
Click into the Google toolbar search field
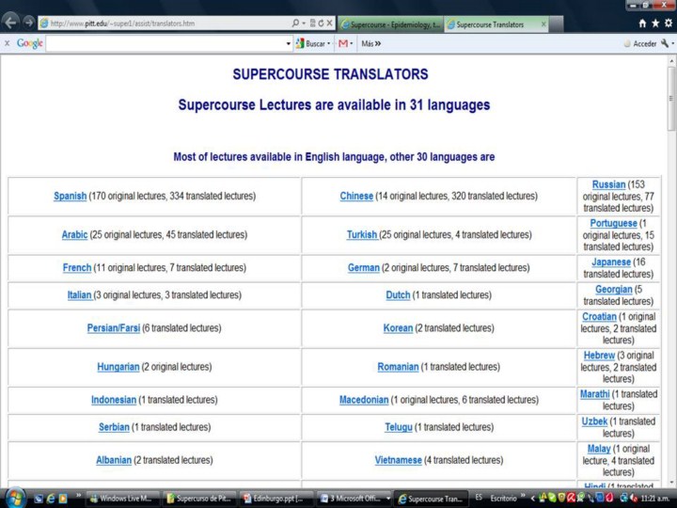point(165,43)
